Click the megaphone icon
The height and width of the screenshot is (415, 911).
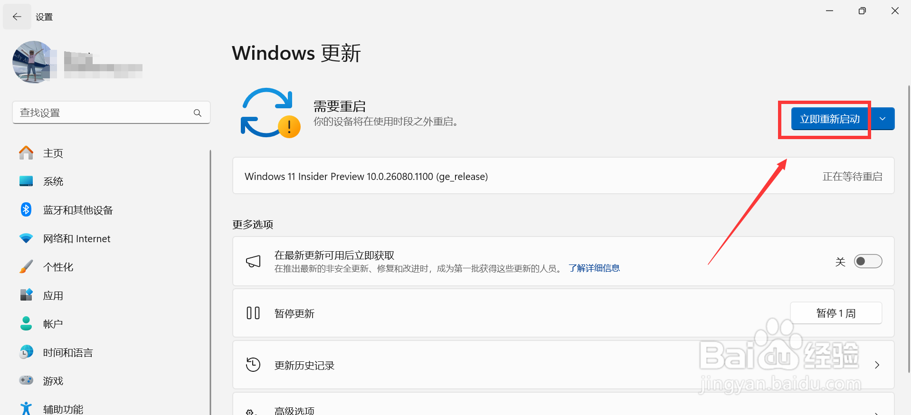(253, 261)
